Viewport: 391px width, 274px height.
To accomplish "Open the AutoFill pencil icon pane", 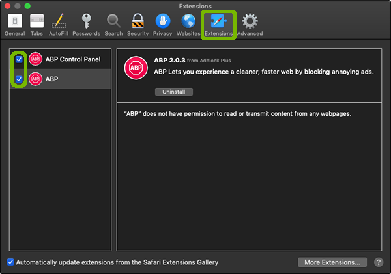I will (x=59, y=25).
